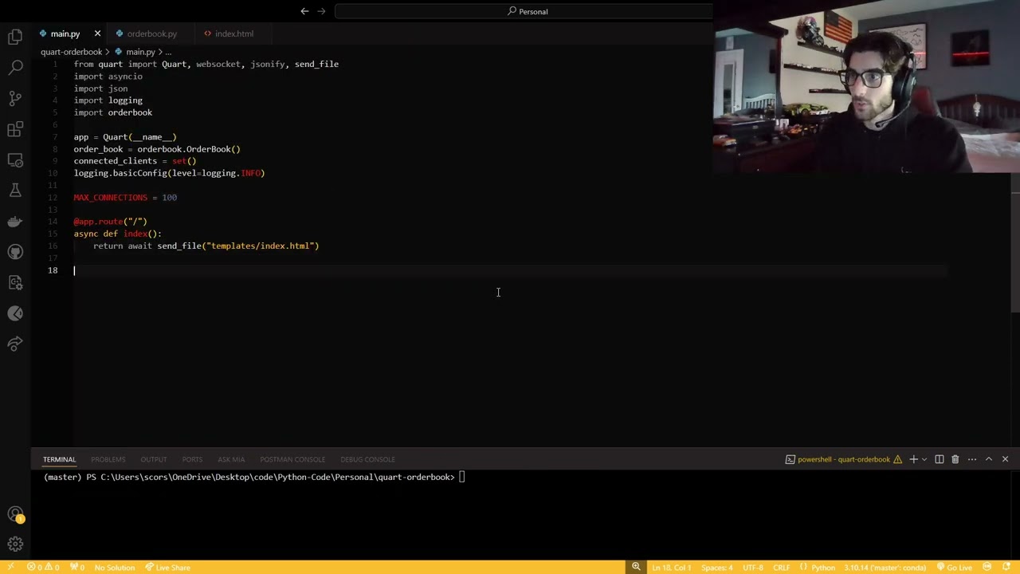Select the OUTPUT panel tab
Viewport: 1020px width, 574px height.
point(154,459)
